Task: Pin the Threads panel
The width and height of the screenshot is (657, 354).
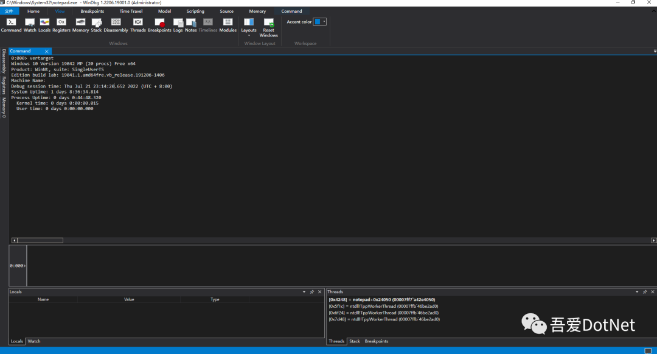Action: [x=645, y=292]
